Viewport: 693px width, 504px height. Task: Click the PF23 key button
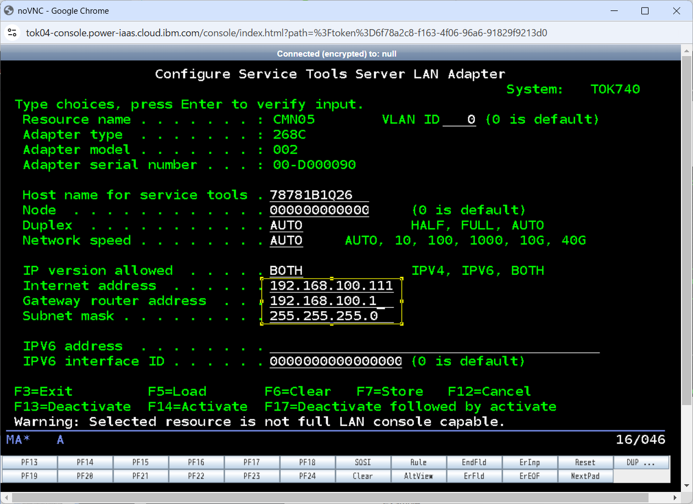(252, 476)
